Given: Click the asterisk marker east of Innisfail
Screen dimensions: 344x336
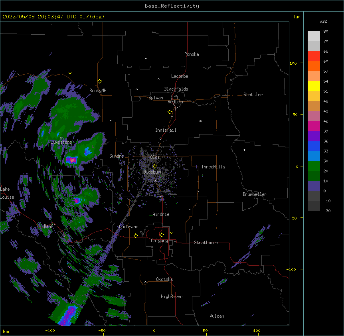Looking at the screenshot, I should click(200, 121).
